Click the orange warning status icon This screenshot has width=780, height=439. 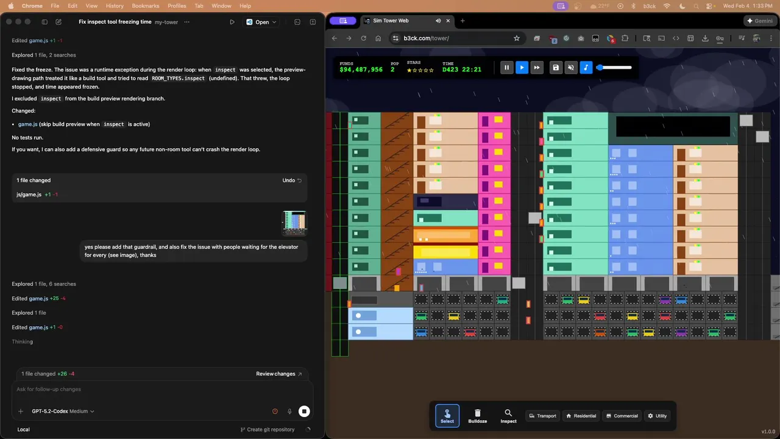pos(275,412)
